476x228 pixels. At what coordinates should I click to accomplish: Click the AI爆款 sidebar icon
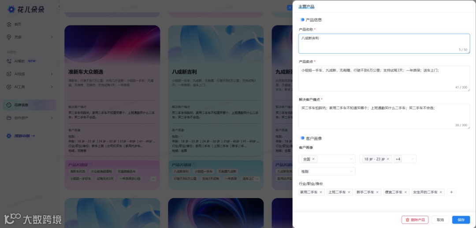pyautogui.click(x=9, y=61)
